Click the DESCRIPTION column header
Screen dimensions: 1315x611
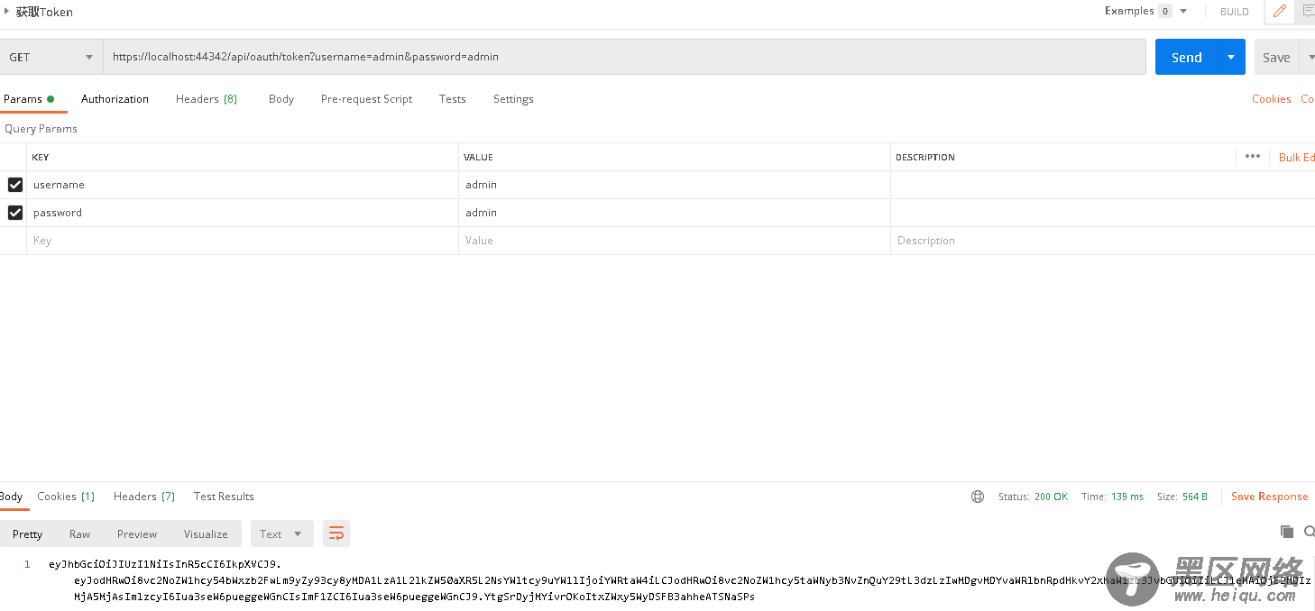click(x=925, y=157)
